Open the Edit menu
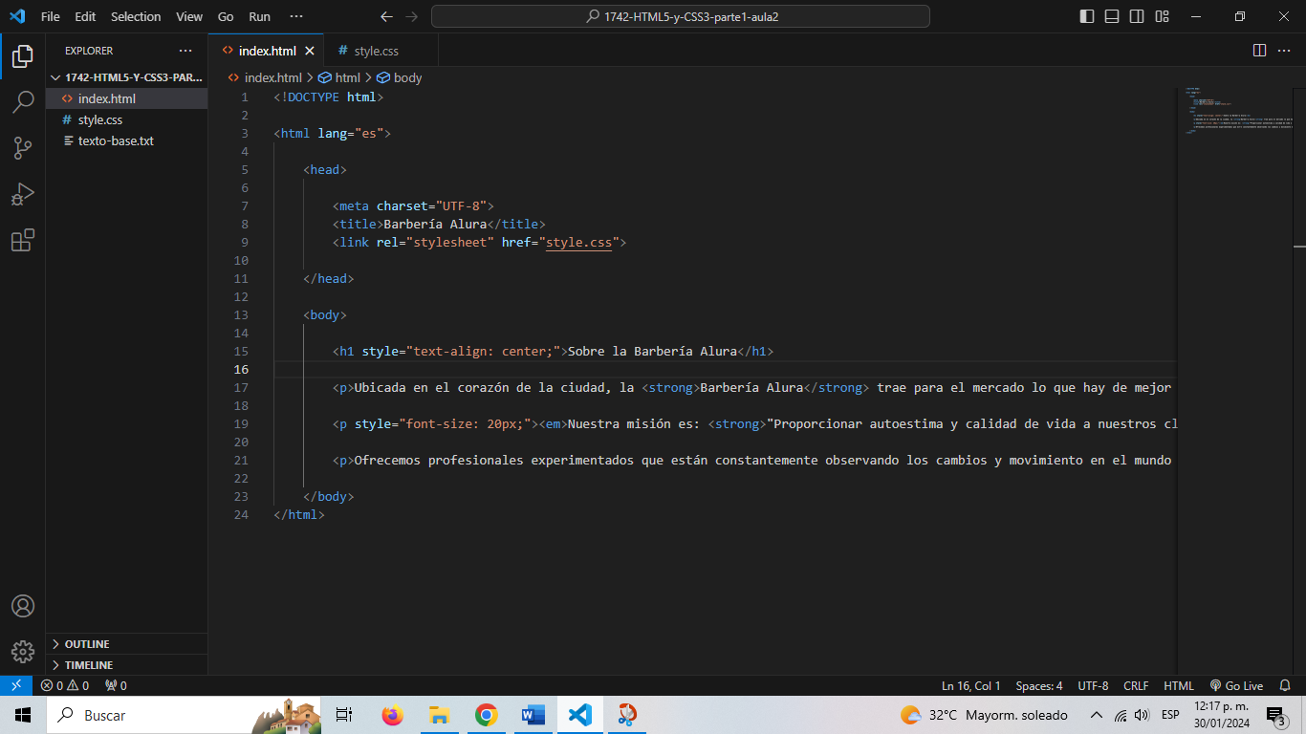Screen dimensions: 1306x734 (x=85, y=16)
